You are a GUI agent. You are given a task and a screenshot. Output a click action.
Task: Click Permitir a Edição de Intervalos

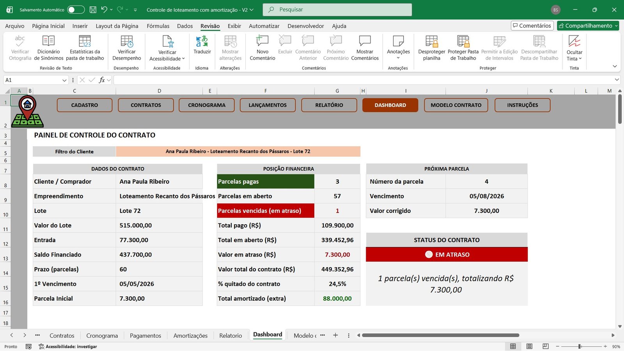click(x=499, y=48)
